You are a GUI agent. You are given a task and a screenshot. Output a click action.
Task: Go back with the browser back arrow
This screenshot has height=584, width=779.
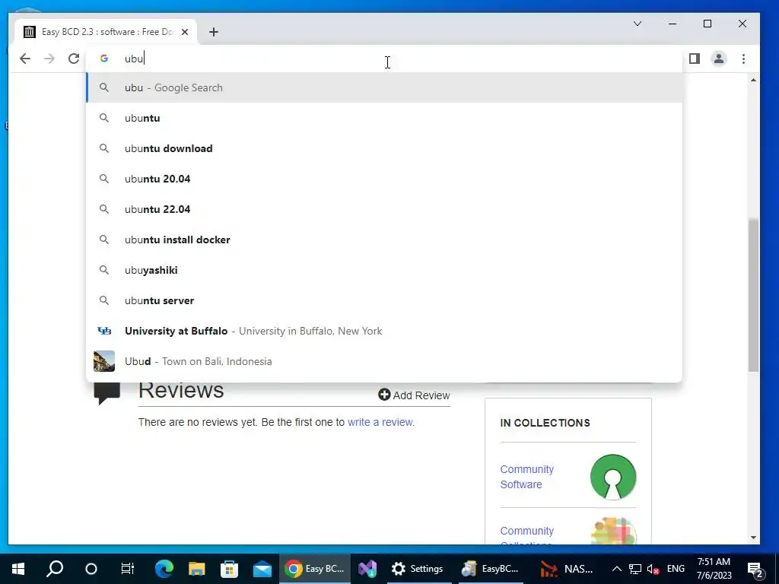point(25,59)
